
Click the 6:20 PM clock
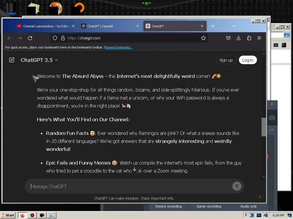[278, 215]
